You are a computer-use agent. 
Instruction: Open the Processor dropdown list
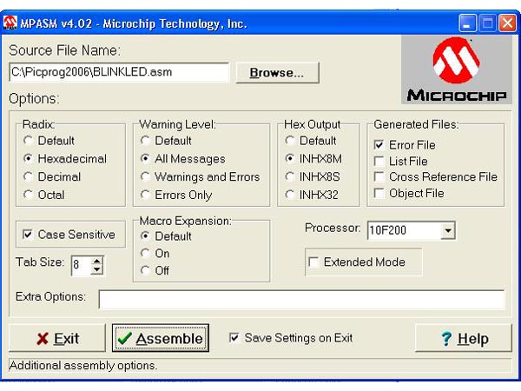(x=448, y=230)
